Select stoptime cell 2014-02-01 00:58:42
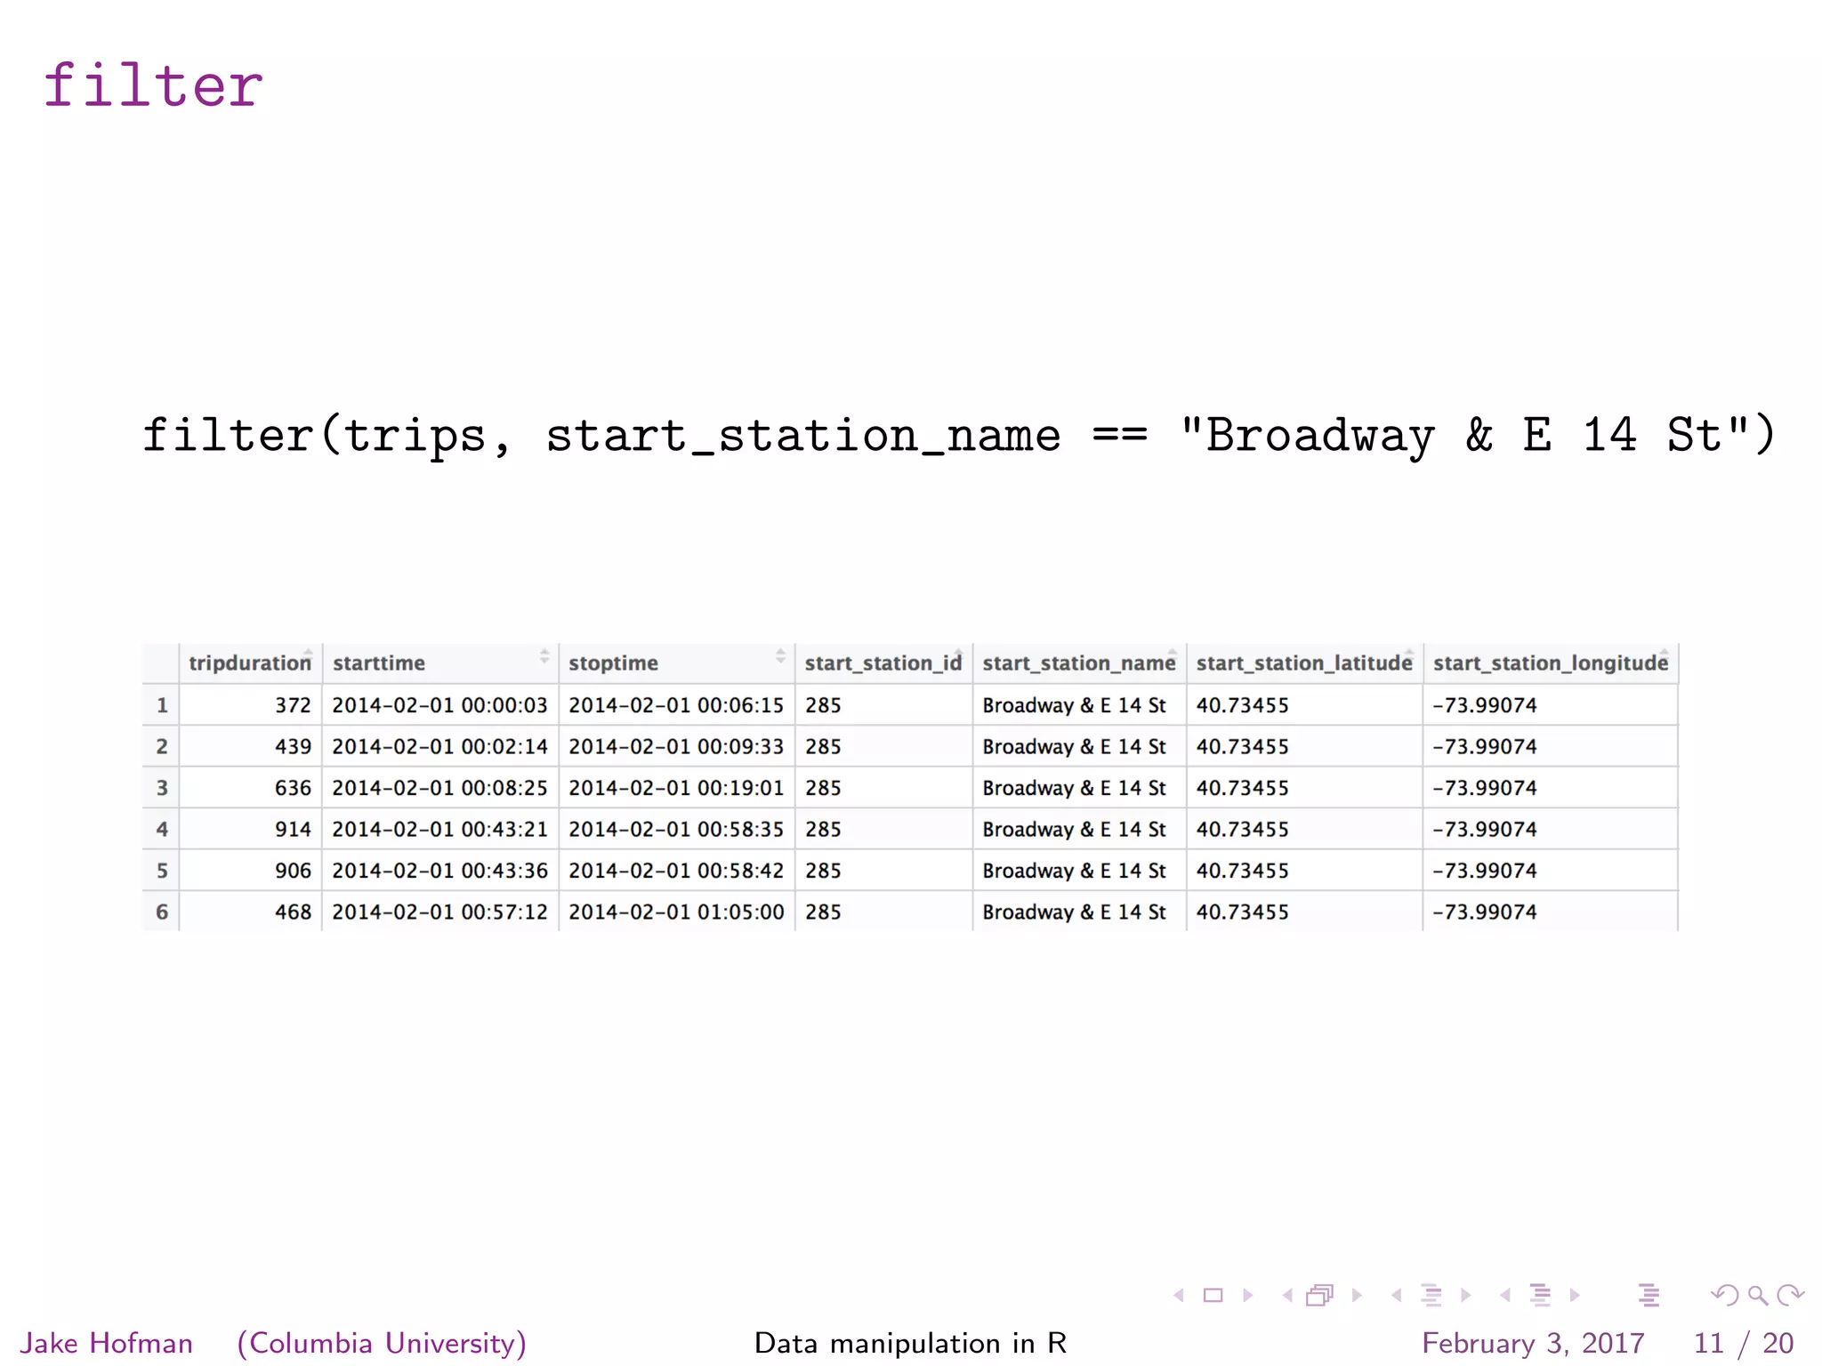This screenshot has height=1366, width=1822. coord(676,871)
